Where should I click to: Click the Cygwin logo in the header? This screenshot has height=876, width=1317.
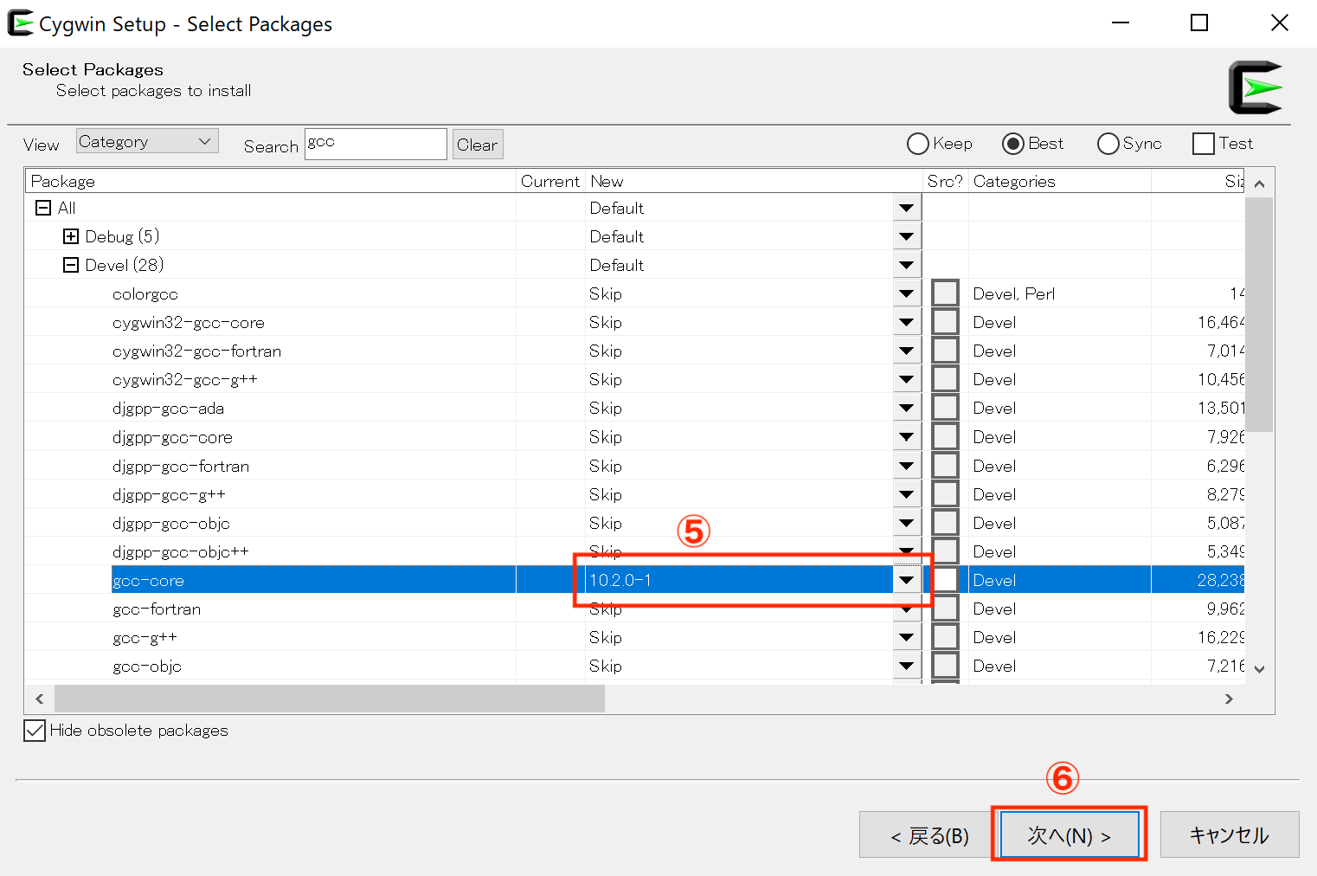pyautogui.click(x=1256, y=87)
